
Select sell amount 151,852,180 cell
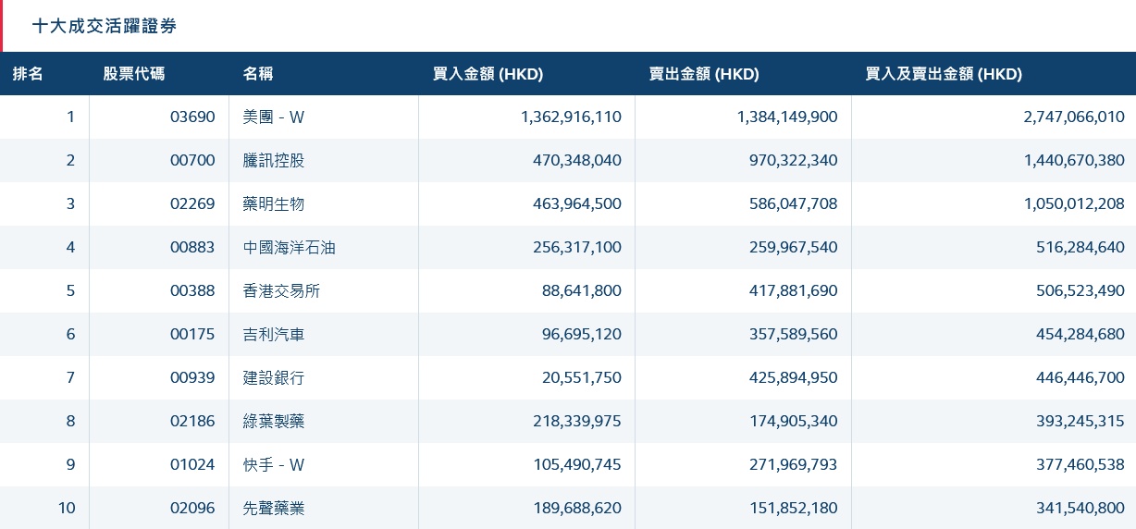click(x=793, y=509)
